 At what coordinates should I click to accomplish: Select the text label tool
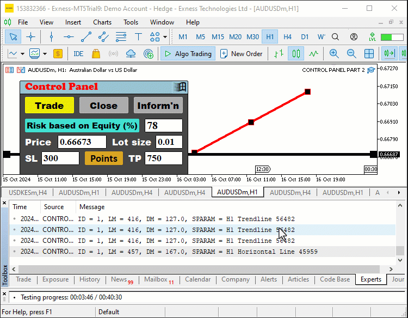click(x=138, y=36)
